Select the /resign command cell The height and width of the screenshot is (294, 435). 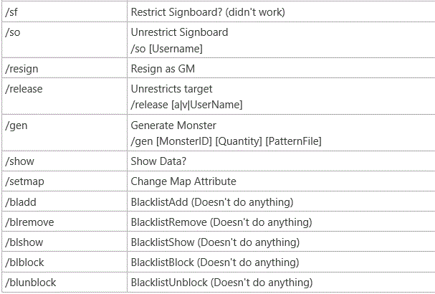pyautogui.click(x=64, y=68)
